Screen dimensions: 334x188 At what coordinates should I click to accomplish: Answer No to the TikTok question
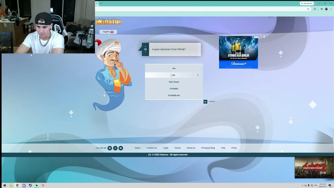coord(174,75)
